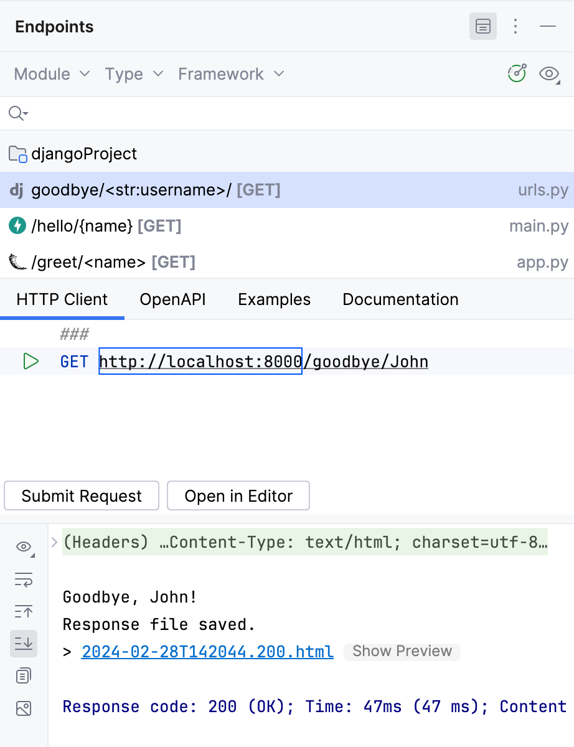Expand the collapsed Headers section

click(54, 542)
